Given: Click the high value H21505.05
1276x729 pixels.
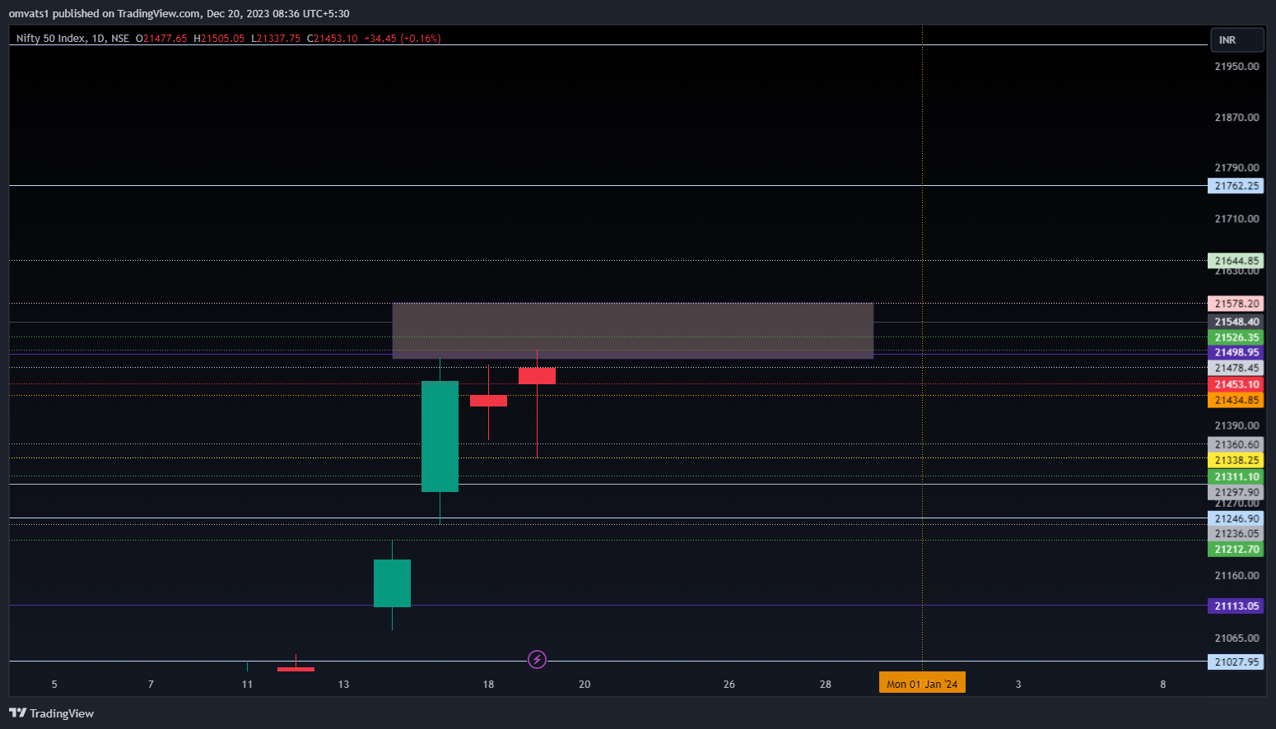Looking at the screenshot, I should pyautogui.click(x=219, y=38).
